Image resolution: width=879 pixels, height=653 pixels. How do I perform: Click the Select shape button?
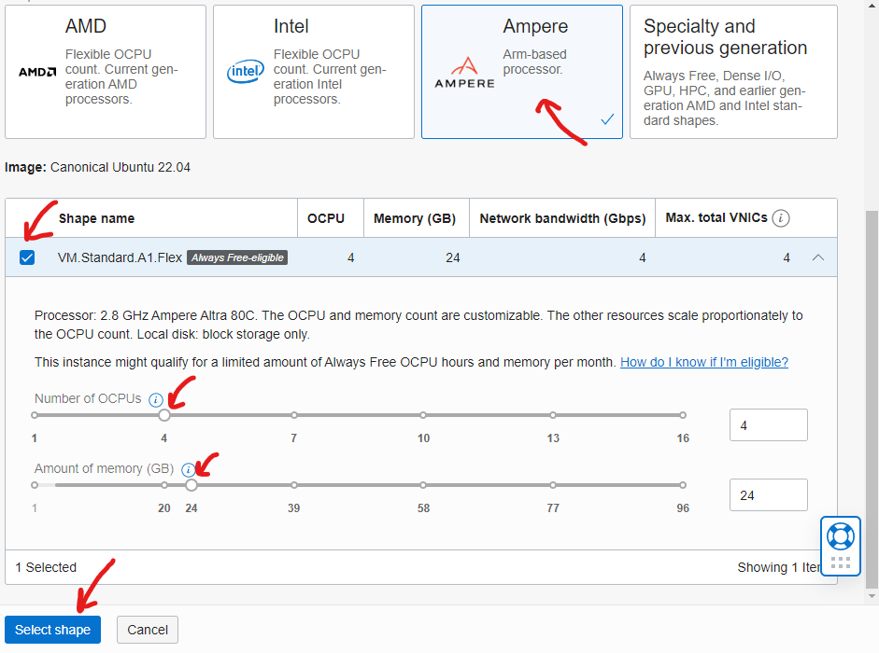(x=52, y=630)
